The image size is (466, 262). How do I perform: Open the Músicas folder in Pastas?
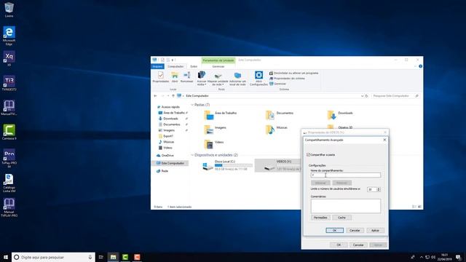(277, 130)
